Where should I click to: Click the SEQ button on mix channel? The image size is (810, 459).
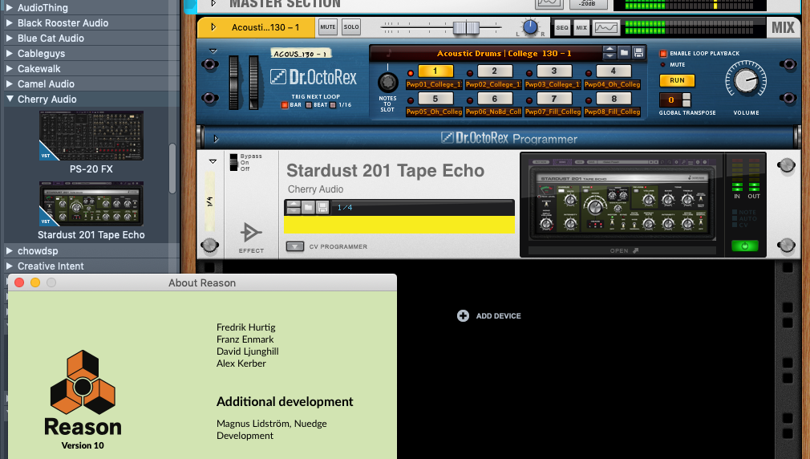(x=562, y=28)
